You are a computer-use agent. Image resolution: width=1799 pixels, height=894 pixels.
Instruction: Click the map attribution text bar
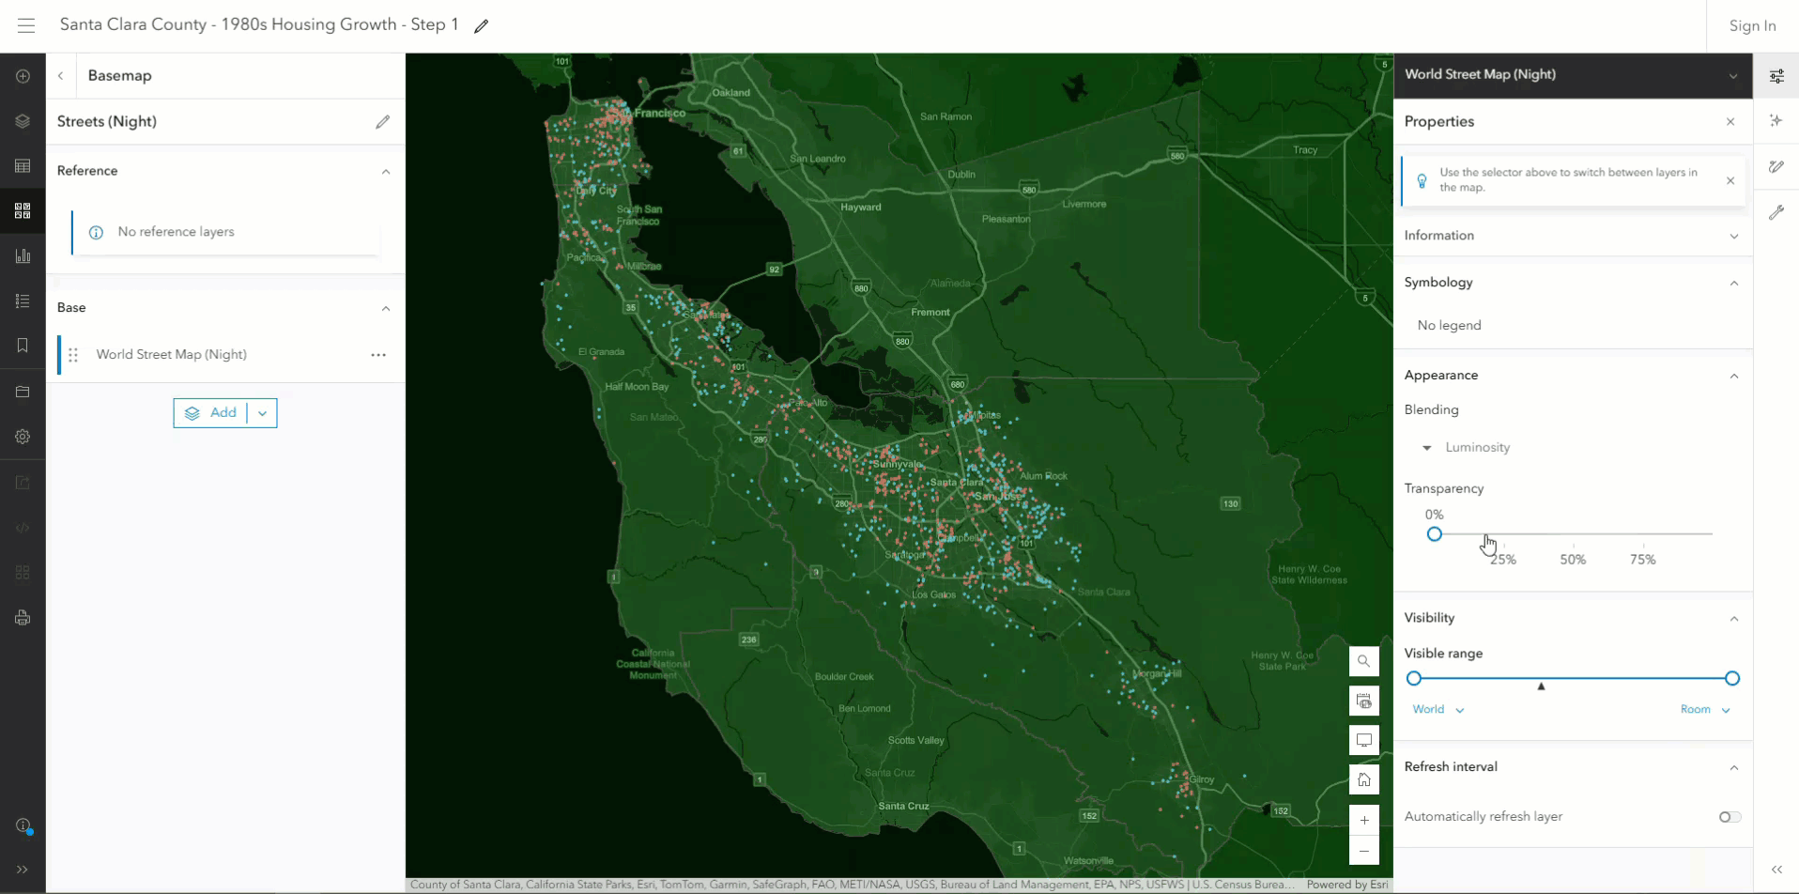[x=852, y=885]
